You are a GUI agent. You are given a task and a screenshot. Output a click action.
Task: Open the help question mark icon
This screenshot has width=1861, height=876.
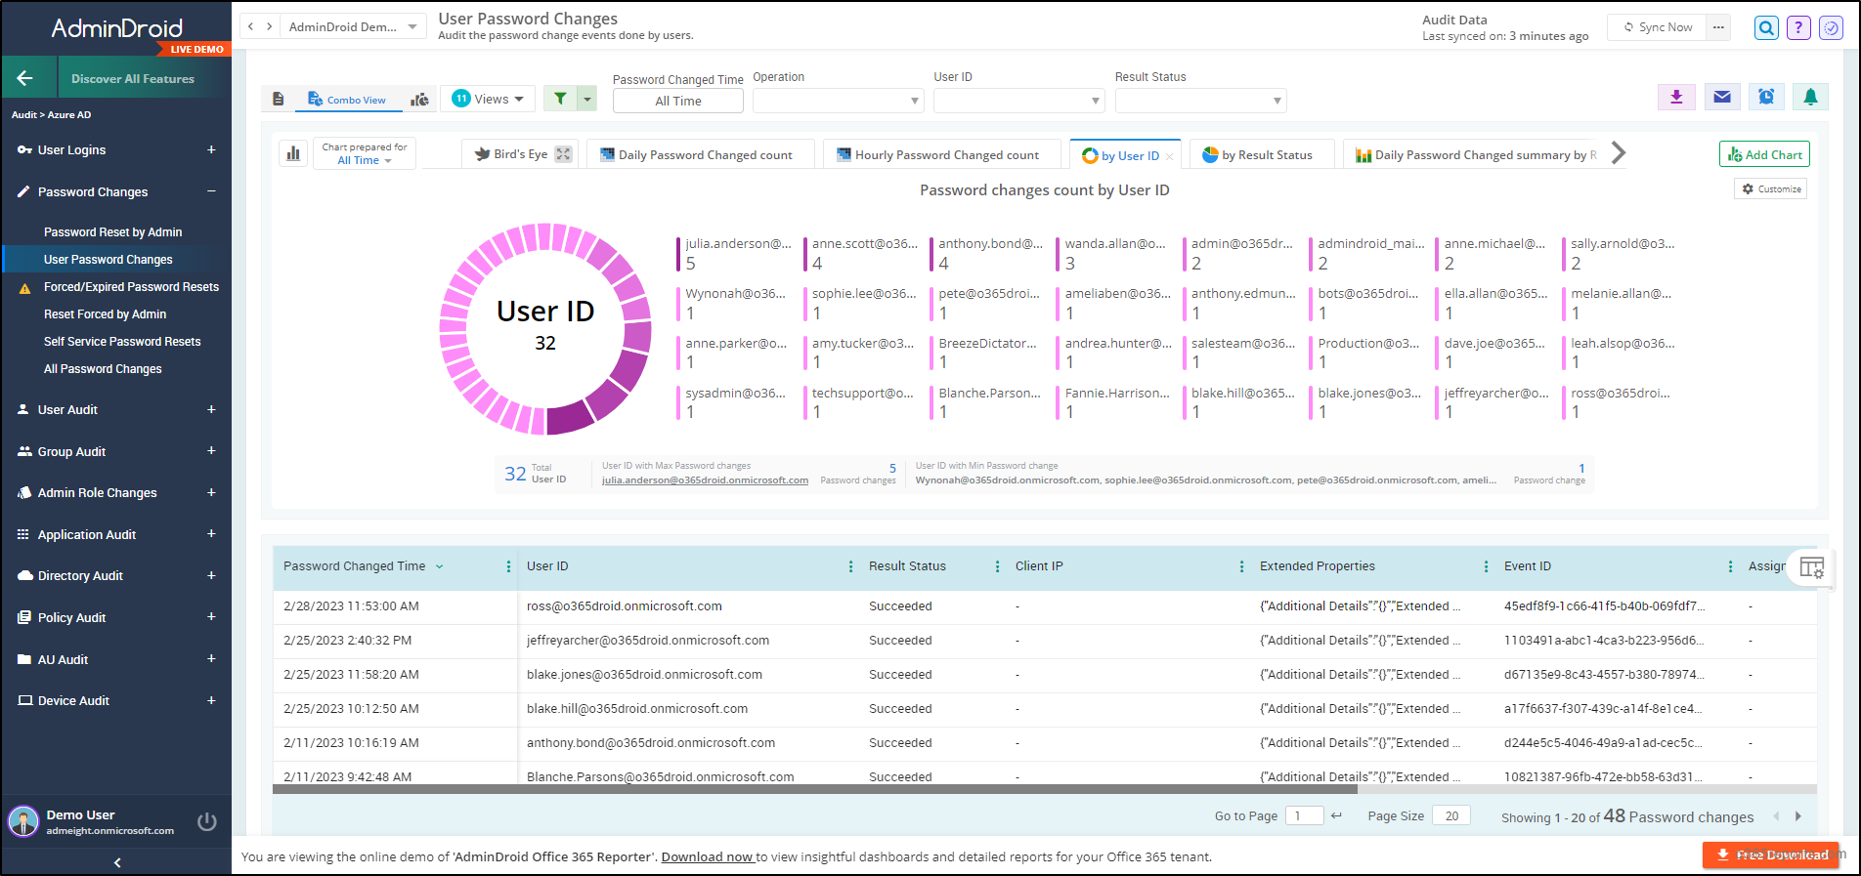pos(1798,27)
